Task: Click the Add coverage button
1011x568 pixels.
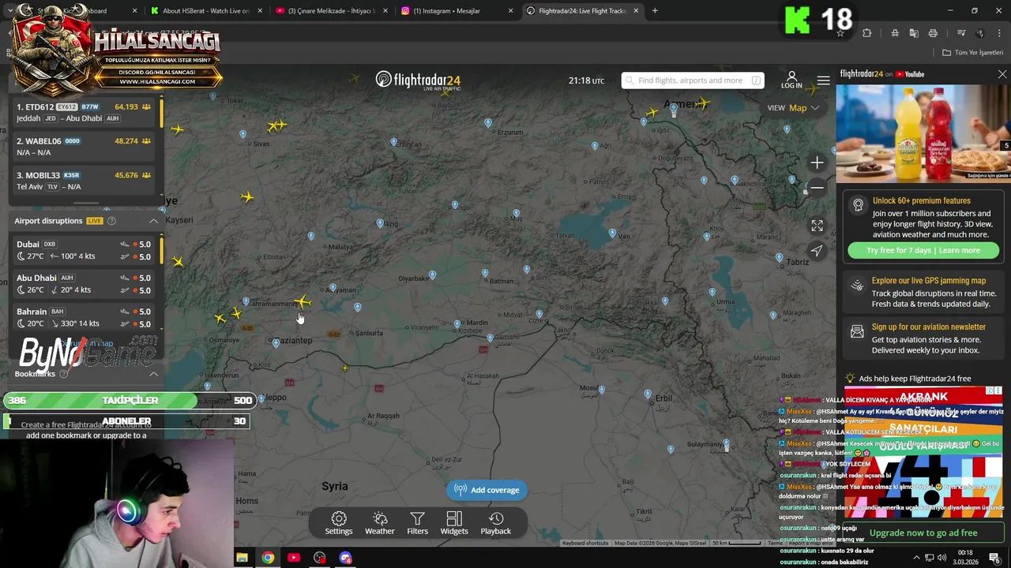Action: (487, 490)
